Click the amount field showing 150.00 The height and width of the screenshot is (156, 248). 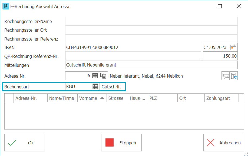pos(220,56)
